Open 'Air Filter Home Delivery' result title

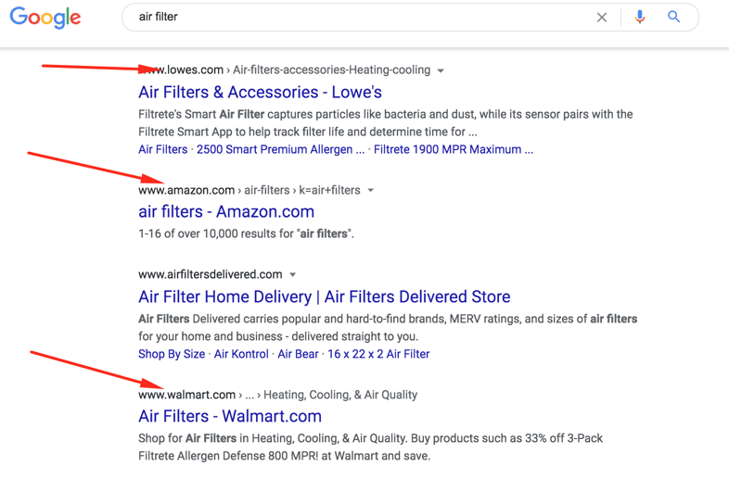tap(325, 296)
